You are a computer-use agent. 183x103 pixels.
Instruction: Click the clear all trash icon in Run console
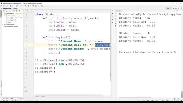(116, 26)
